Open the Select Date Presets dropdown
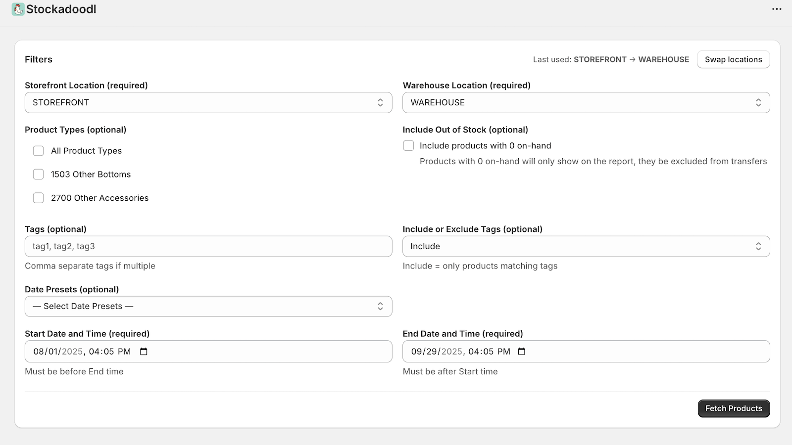Viewport: 792px width, 445px height. click(x=208, y=306)
